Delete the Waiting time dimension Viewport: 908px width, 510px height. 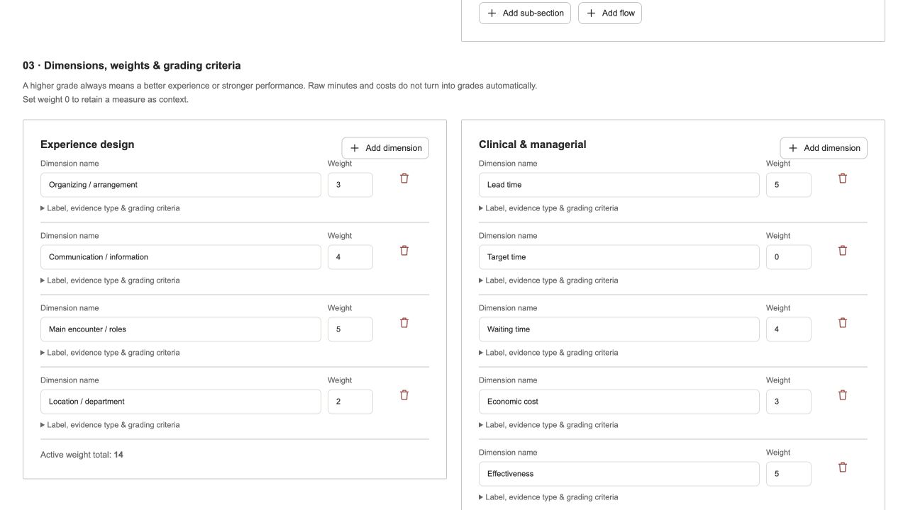(x=843, y=323)
